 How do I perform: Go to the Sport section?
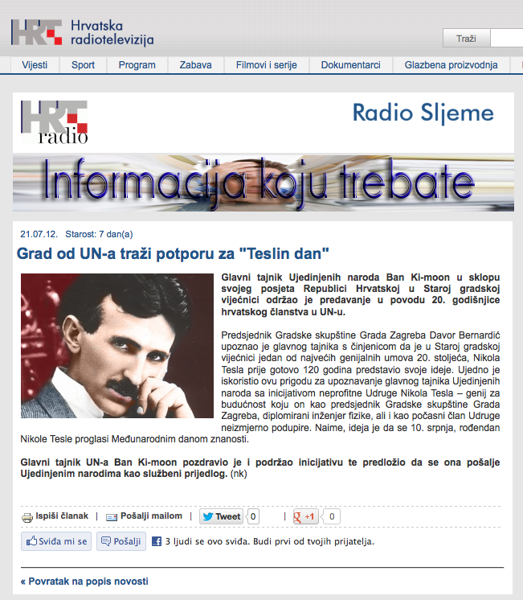pyautogui.click(x=83, y=65)
